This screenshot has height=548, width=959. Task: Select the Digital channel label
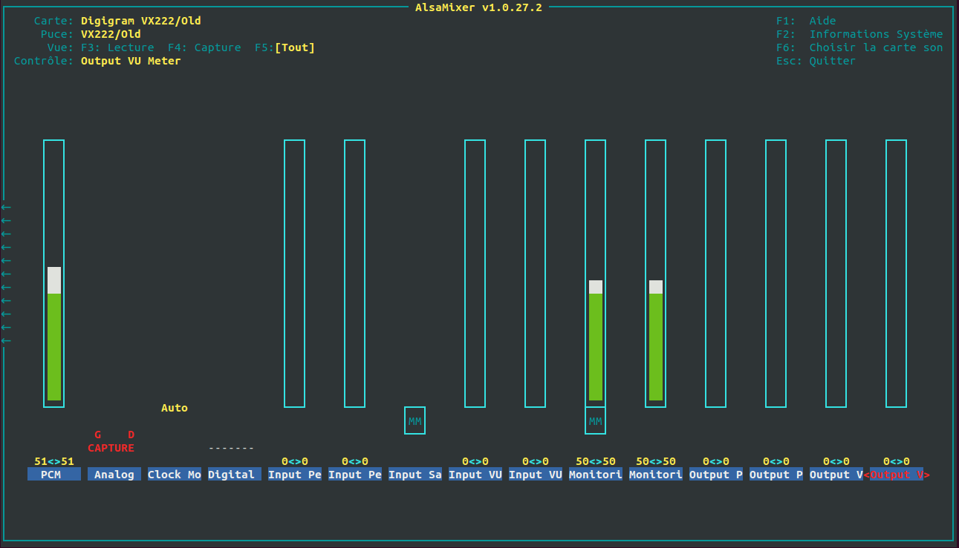pos(235,475)
